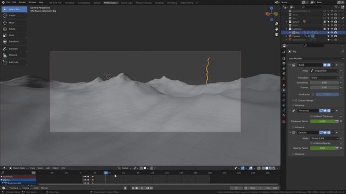Open the Output properties tab
The width and height of the screenshot is (346, 194).
(x=284, y=64)
